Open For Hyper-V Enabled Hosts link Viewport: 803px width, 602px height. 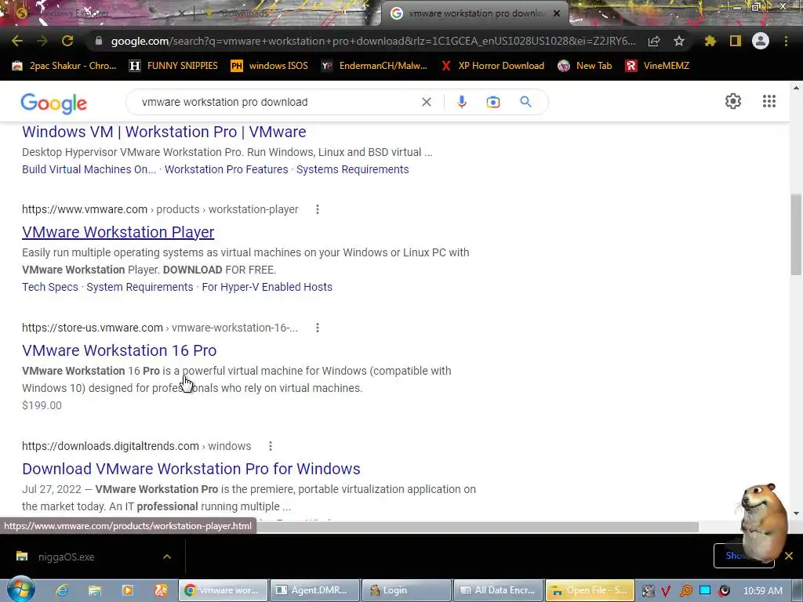[x=267, y=287]
